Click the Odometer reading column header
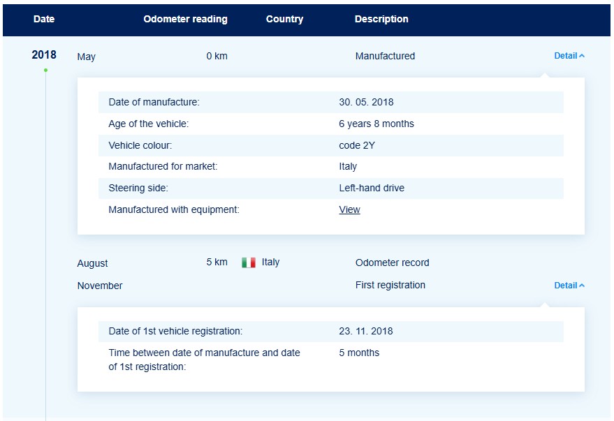This screenshot has height=421, width=614. tap(185, 19)
